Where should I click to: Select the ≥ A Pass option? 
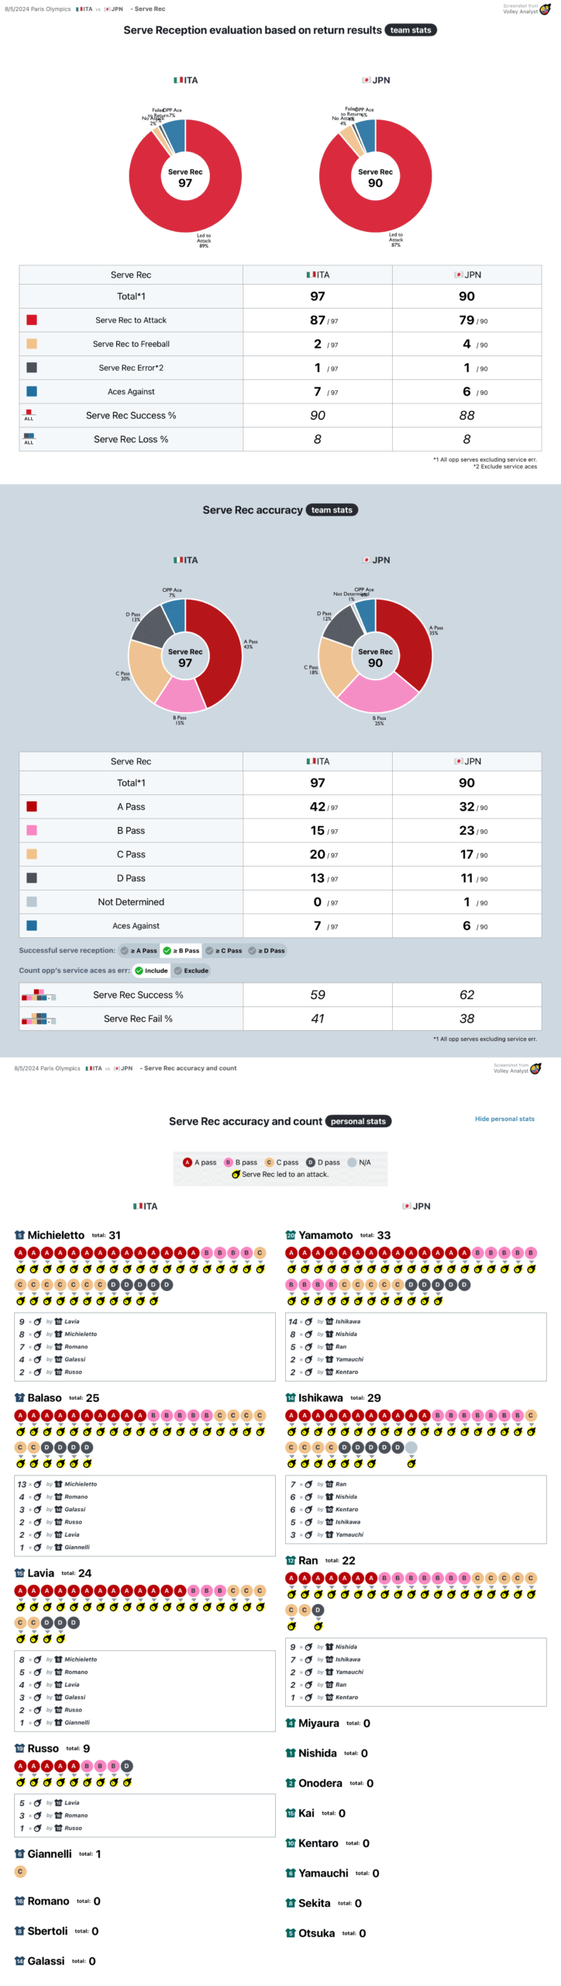click(139, 950)
